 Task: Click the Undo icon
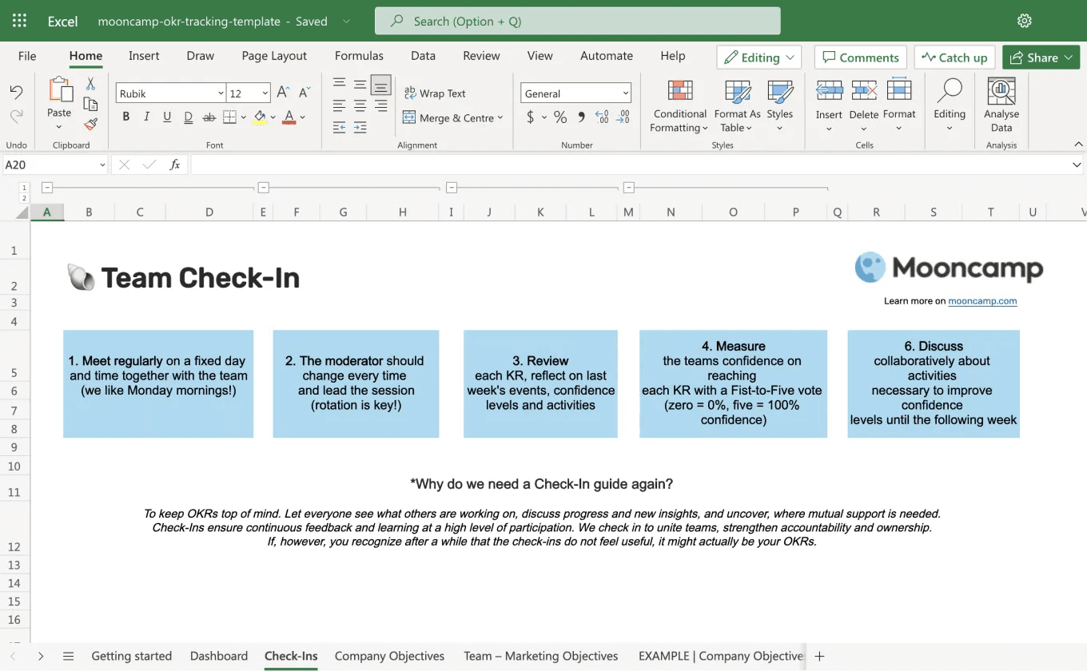15,90
